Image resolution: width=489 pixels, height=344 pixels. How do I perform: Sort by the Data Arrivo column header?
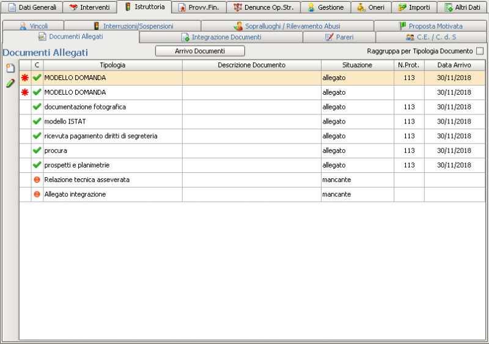454,65
